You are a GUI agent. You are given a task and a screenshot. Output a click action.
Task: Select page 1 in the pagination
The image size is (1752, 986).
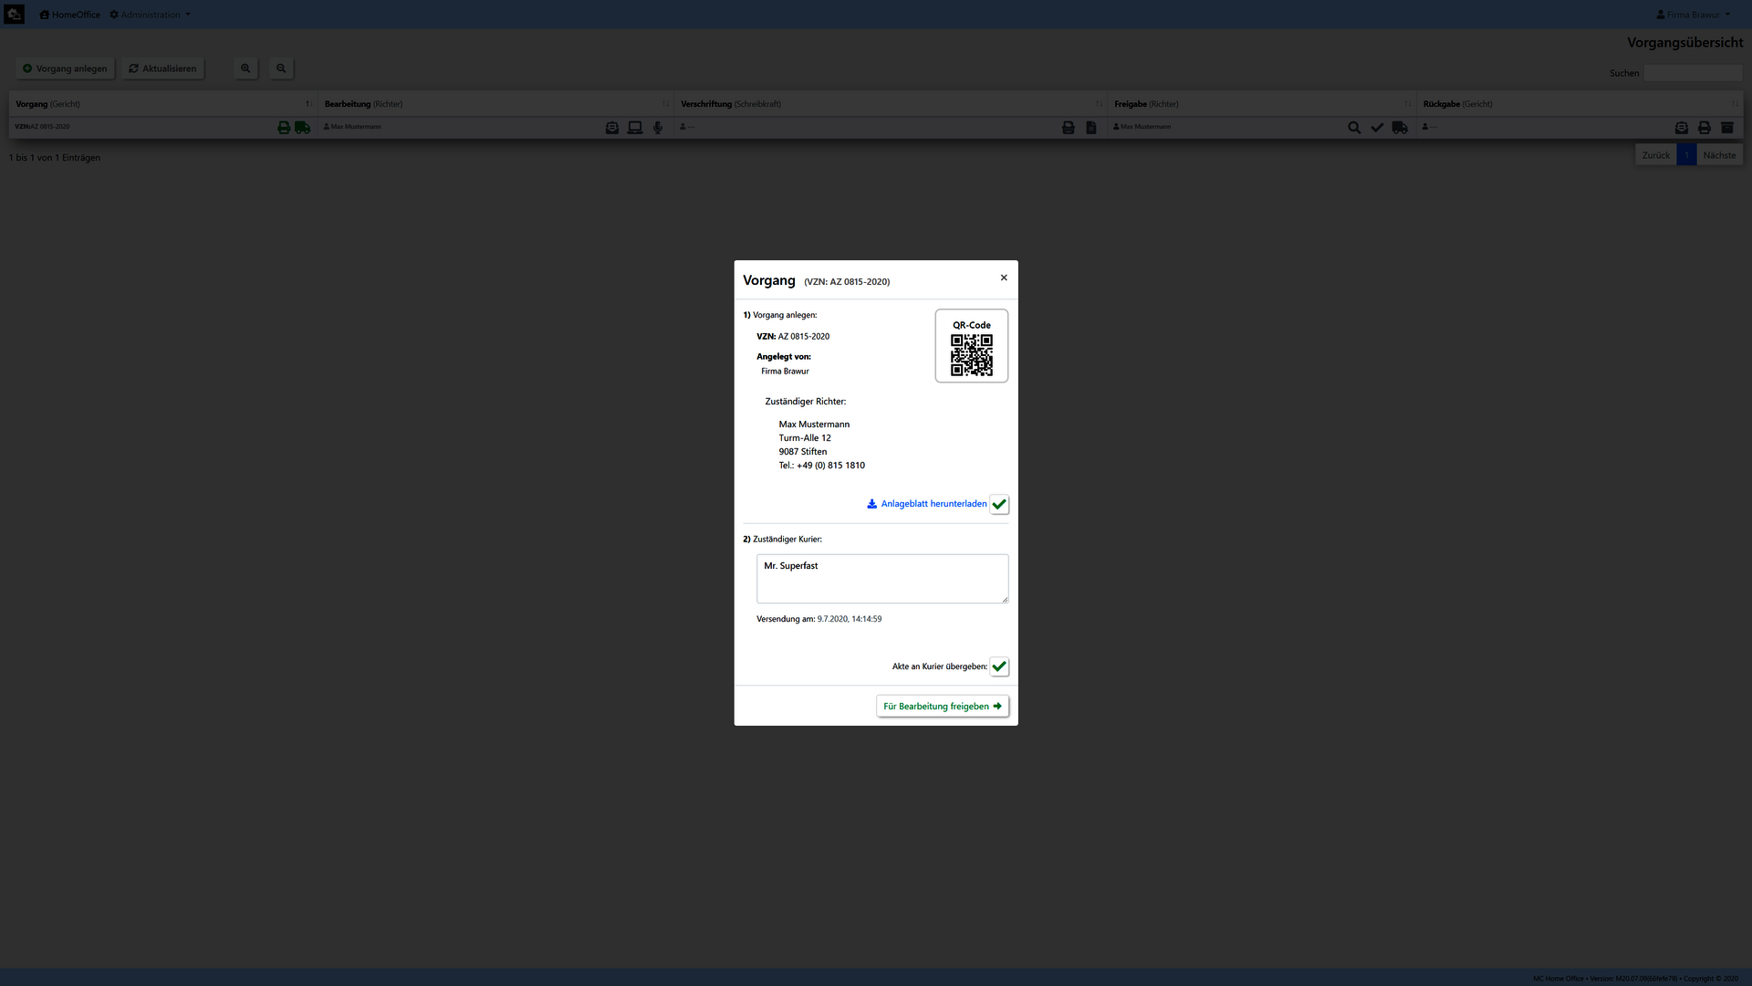point(1686,155)
